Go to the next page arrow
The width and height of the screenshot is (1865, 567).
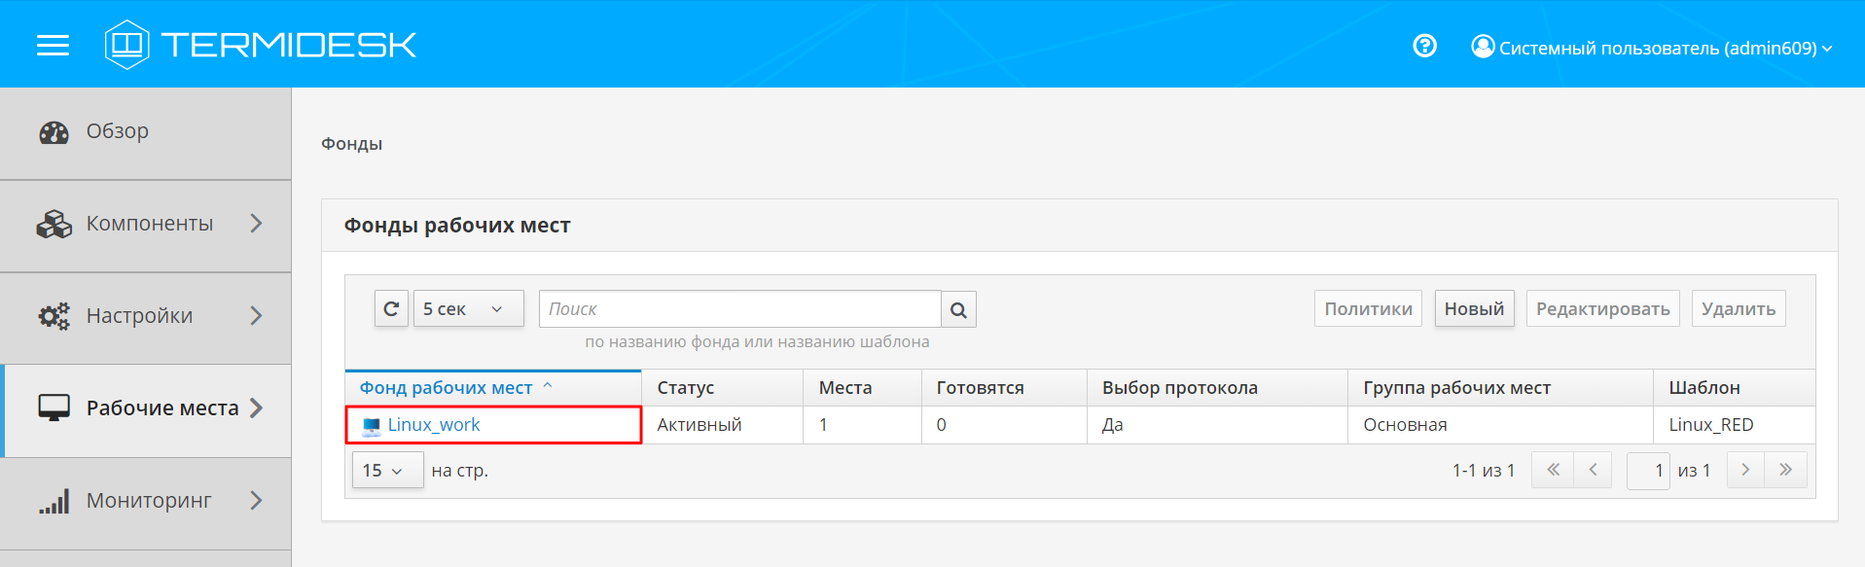pos(1745,470)
